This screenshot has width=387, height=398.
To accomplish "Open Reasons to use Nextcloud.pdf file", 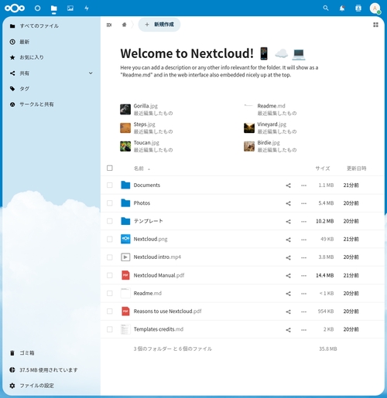I will coord(167,311).
